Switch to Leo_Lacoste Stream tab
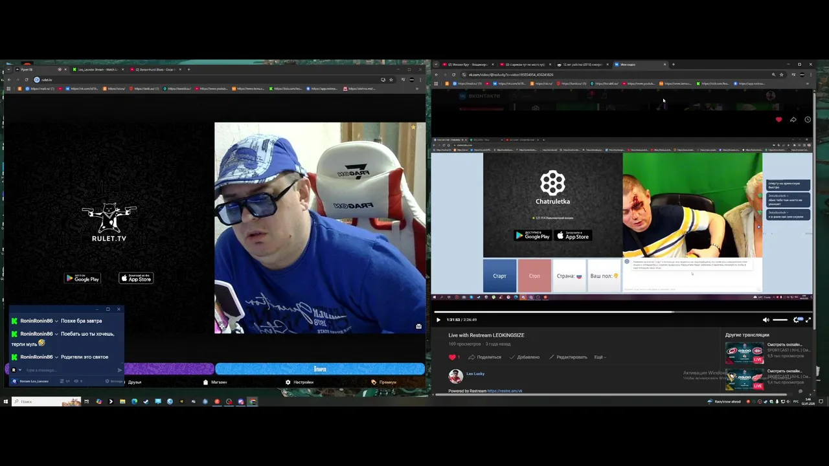 coord(98,69)
